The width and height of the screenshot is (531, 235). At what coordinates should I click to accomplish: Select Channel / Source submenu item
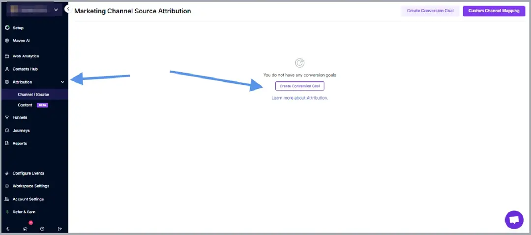[x=34, y=94]
